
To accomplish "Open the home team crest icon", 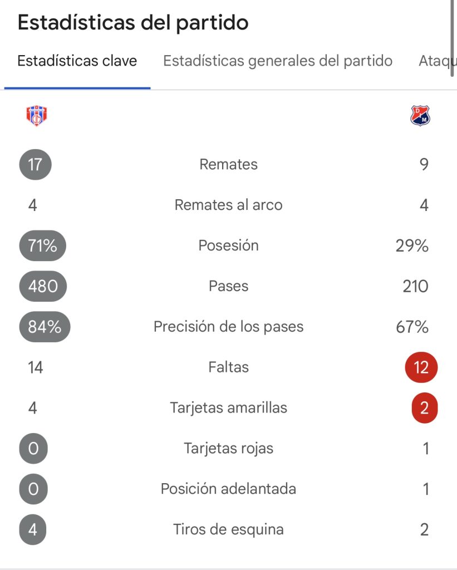I will (36, 116).
